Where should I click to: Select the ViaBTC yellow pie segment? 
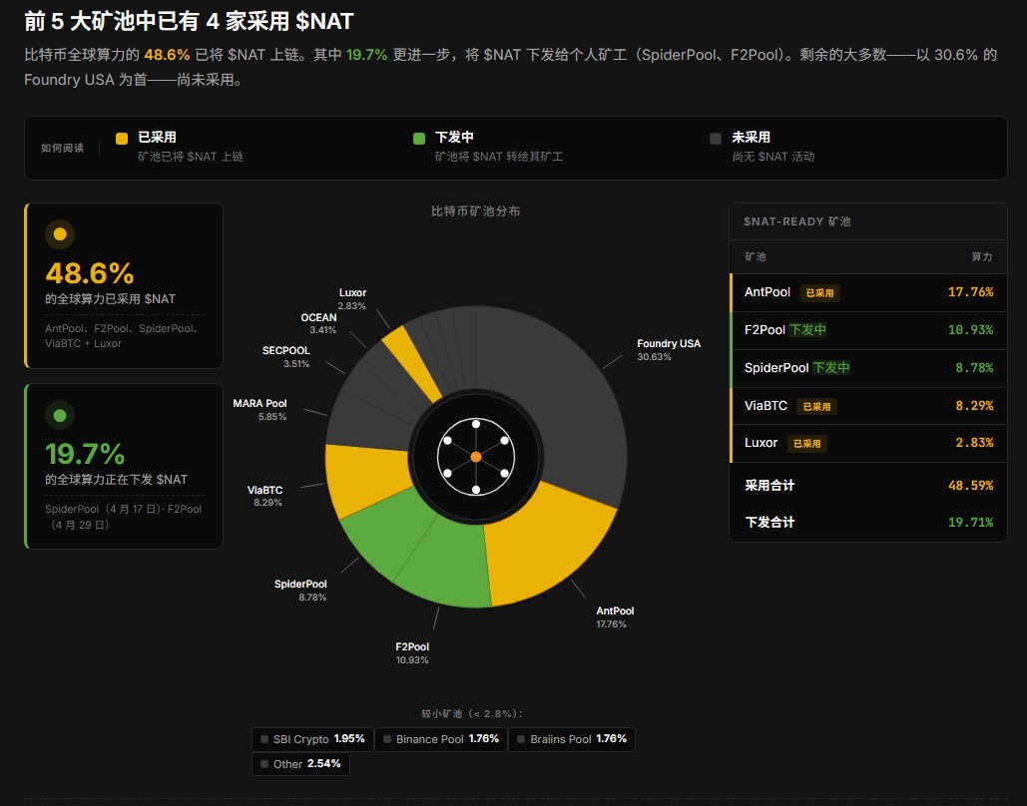pos(367,478)
